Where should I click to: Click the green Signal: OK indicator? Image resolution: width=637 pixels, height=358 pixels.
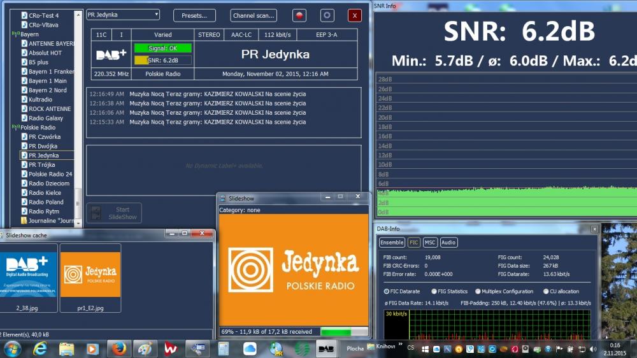[162, 48]
